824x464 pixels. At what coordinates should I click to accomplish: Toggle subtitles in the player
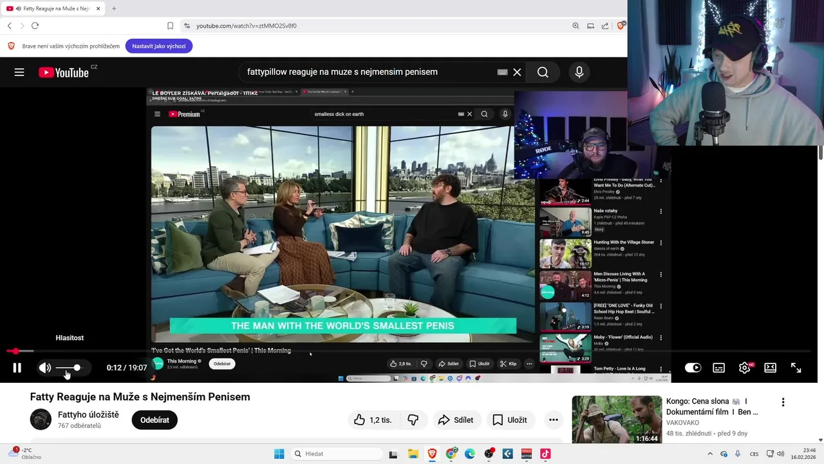tap(719, 367)
